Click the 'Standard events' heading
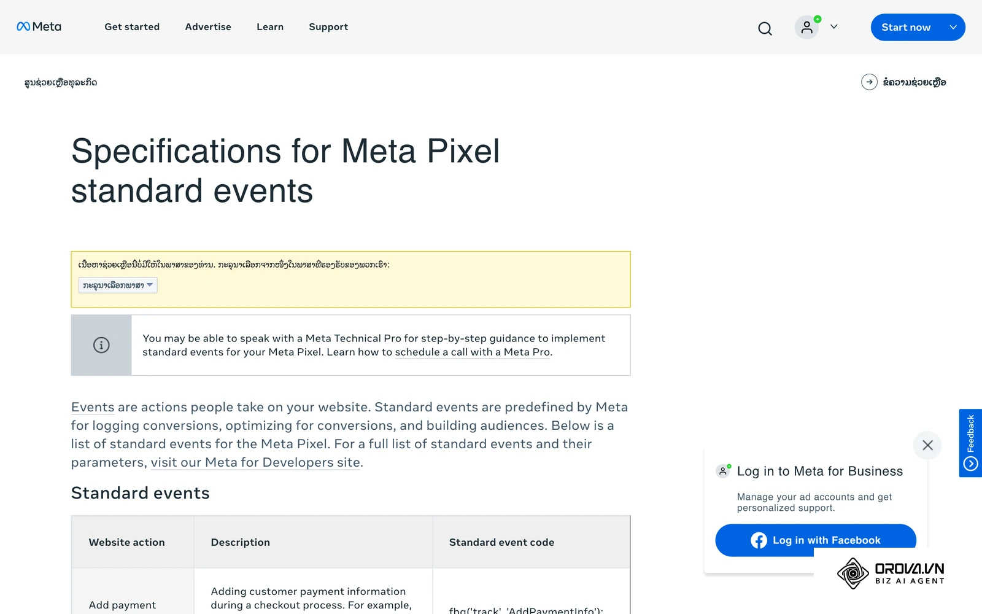This screenshot has width=982, height=614. (x=141, y=493)
